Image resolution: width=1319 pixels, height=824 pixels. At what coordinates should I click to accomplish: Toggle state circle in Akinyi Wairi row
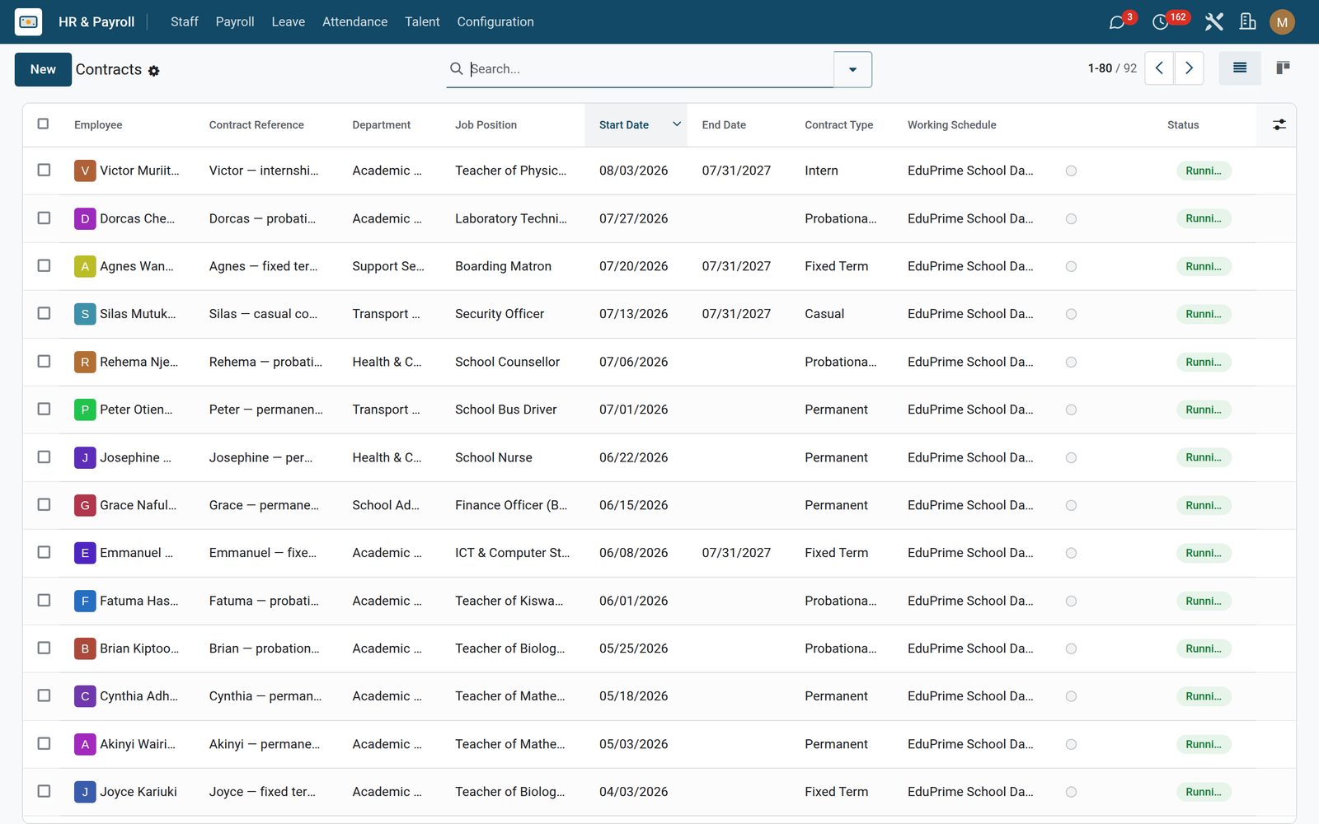1071,744
